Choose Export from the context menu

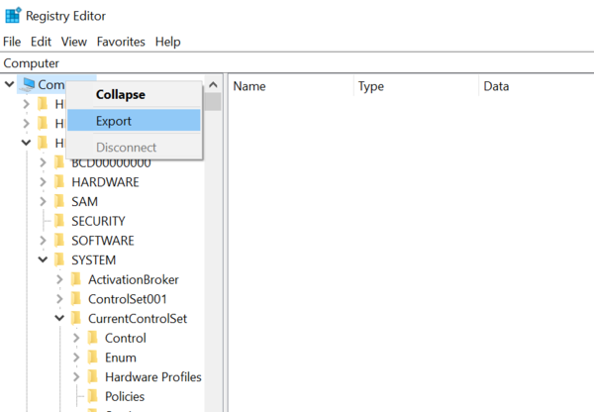(134, 121)
